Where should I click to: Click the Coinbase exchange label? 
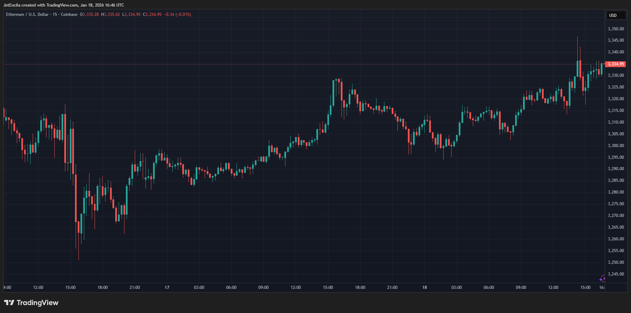point(69,14)
